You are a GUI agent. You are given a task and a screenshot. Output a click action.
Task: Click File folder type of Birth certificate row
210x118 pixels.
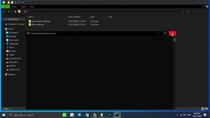(x=94, y=25)
